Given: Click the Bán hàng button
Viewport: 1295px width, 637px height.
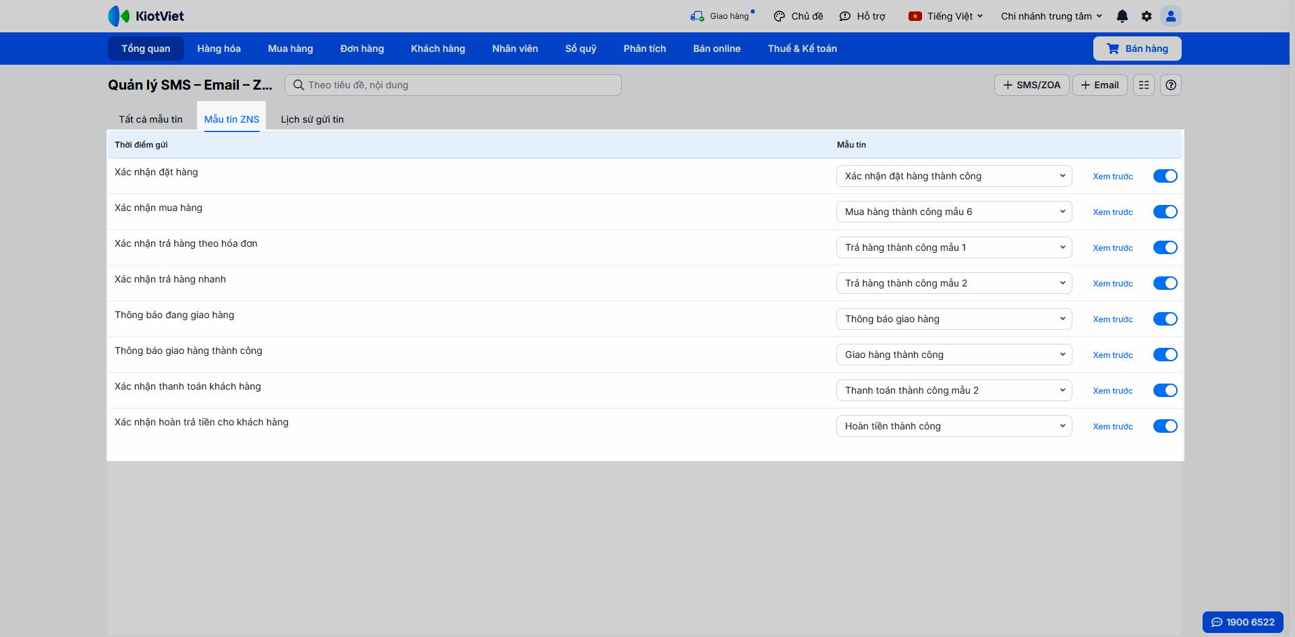Looking at the screenshot, I should click(1137, 49).
